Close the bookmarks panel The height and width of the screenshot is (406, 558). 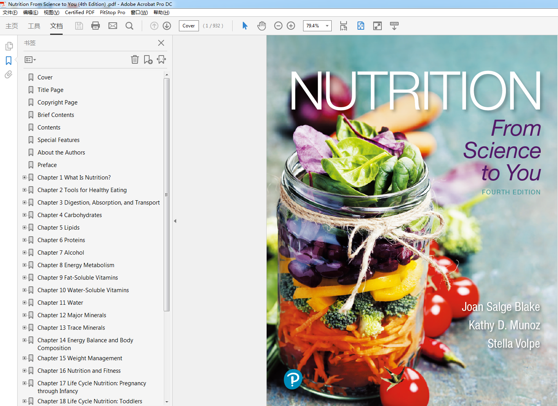[161, 43]
